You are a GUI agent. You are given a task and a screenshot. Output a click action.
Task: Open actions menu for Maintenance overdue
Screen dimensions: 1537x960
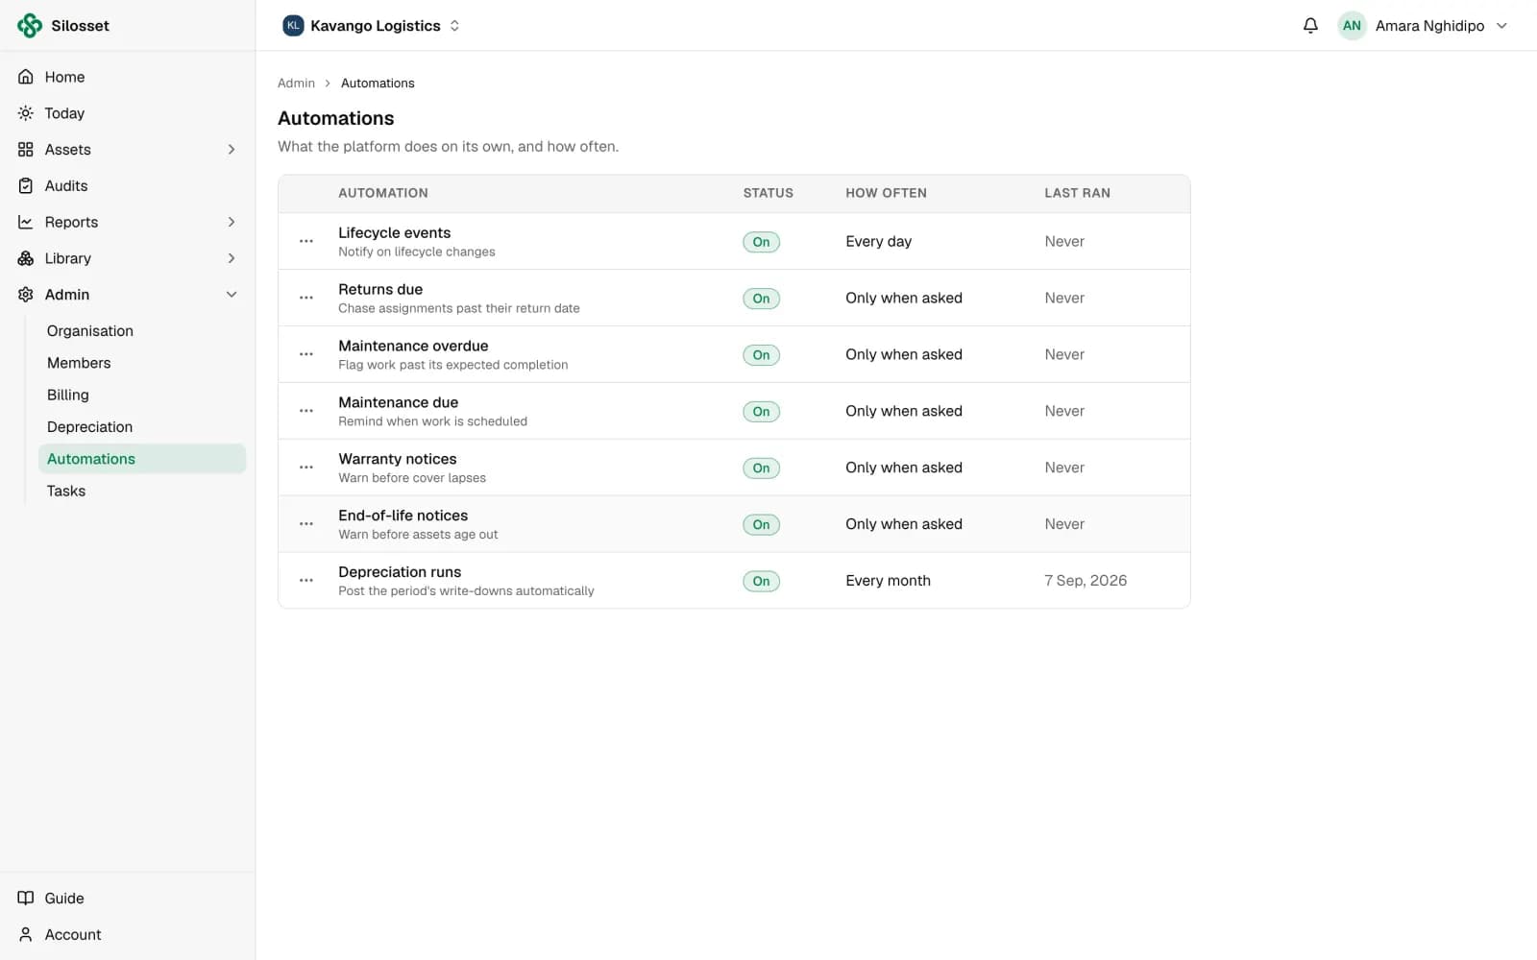pyautogui.click(x=306, y=354)
